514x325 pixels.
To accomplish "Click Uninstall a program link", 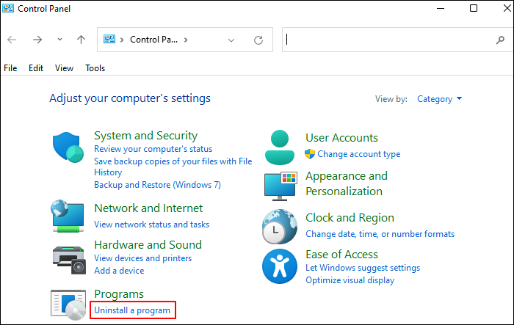I will pyautogui.click(x=132, y=310).
